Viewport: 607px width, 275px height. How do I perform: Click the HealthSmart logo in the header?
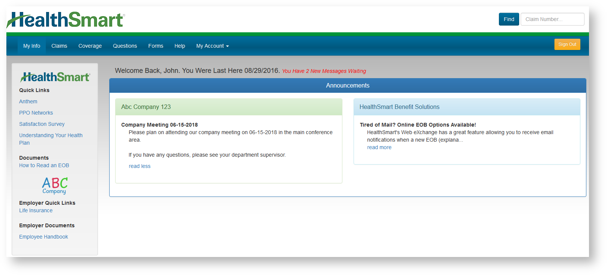point(66,20)
